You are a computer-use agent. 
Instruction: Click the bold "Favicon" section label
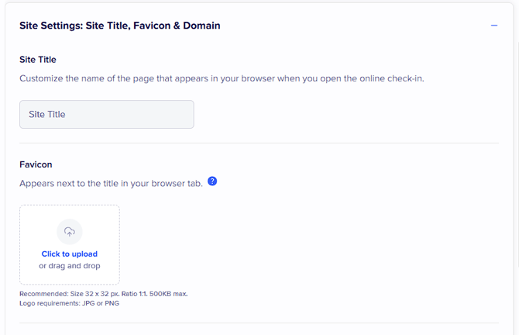(36, 164)
